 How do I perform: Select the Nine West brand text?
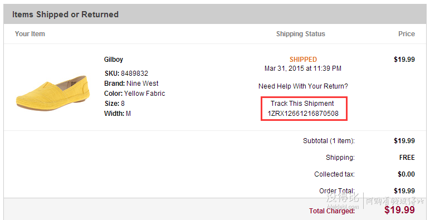[x=143, y=84]
